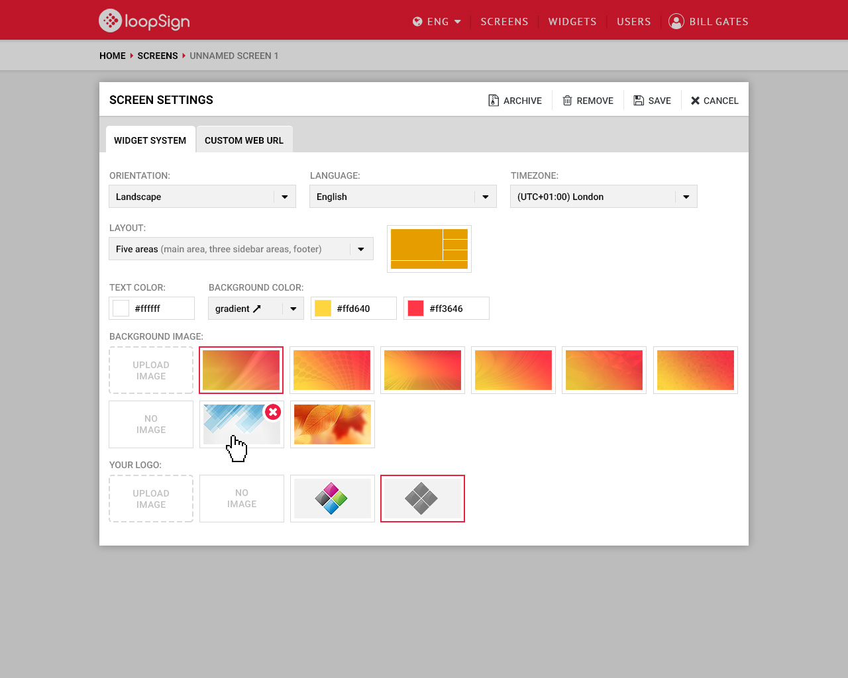Viewport: 848px width, 678px height.
Task: Select the third orange rays background thumbnail
Action: (423, 370)
